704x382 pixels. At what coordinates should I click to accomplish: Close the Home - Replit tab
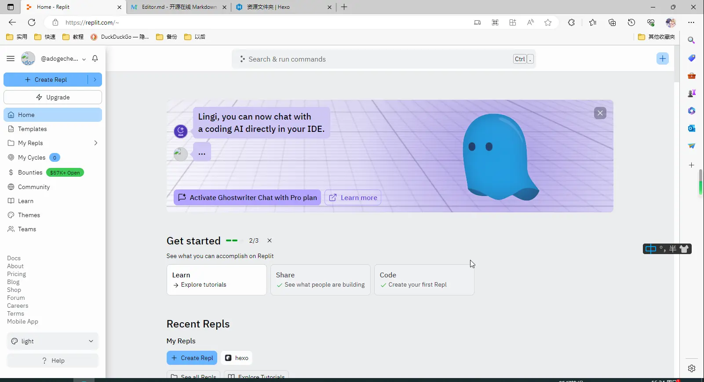click(x=119, y=7)
